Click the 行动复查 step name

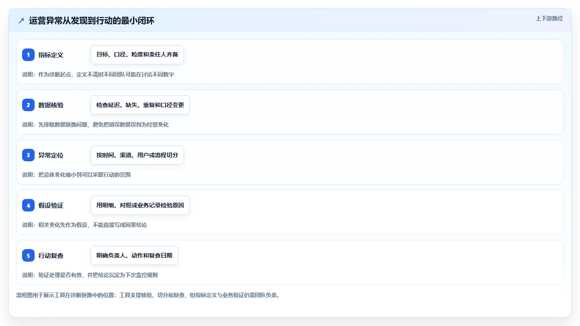tap(51, 255)
